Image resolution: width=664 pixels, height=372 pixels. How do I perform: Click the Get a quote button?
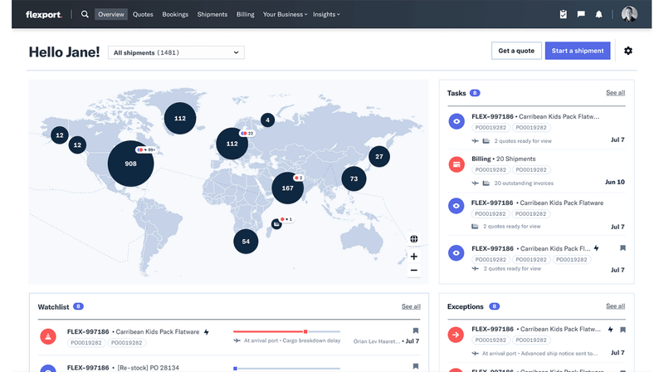click(x=516, y=51)
